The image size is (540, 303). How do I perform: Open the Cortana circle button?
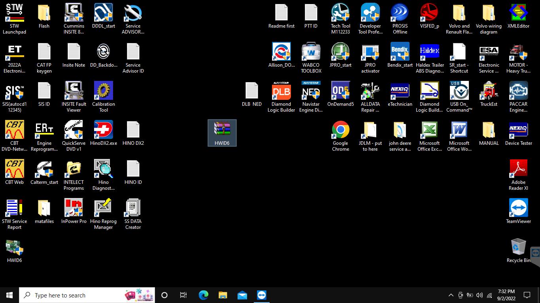coord(164,295)
